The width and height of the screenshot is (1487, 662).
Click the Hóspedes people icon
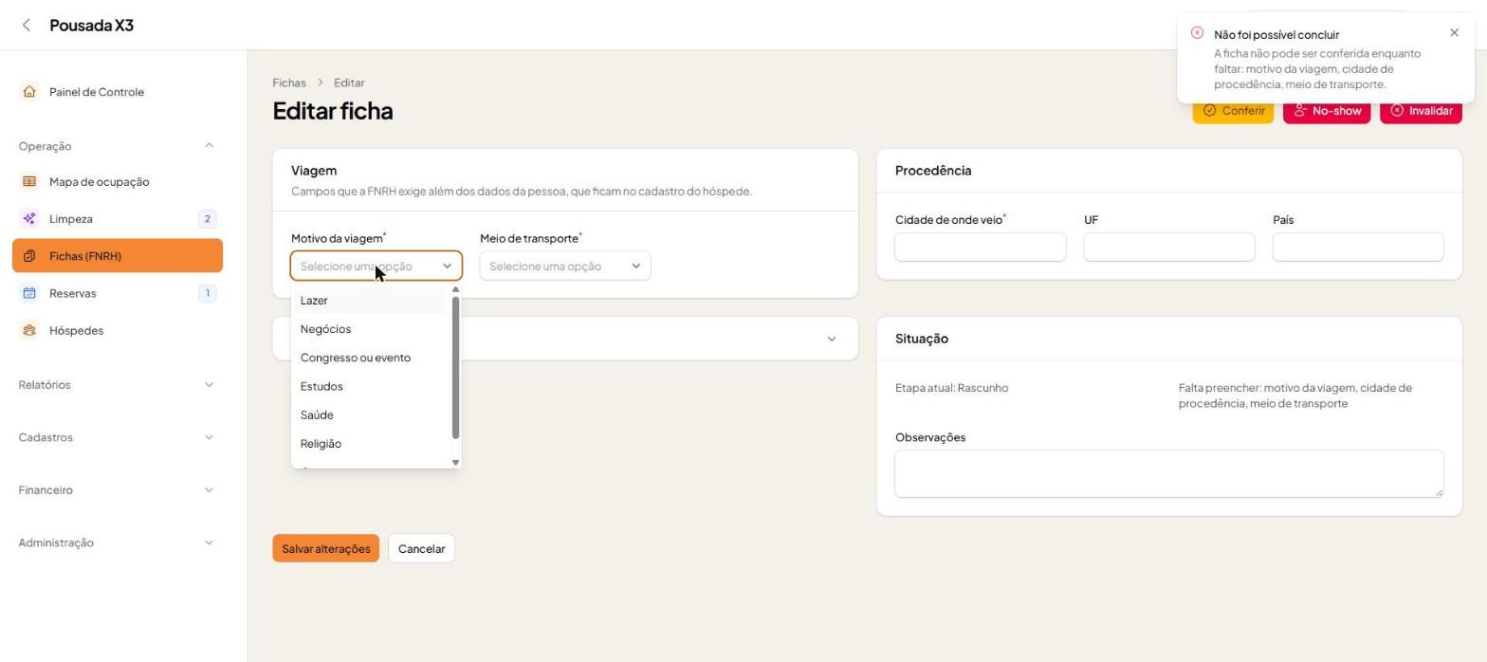tap(29, 331)
